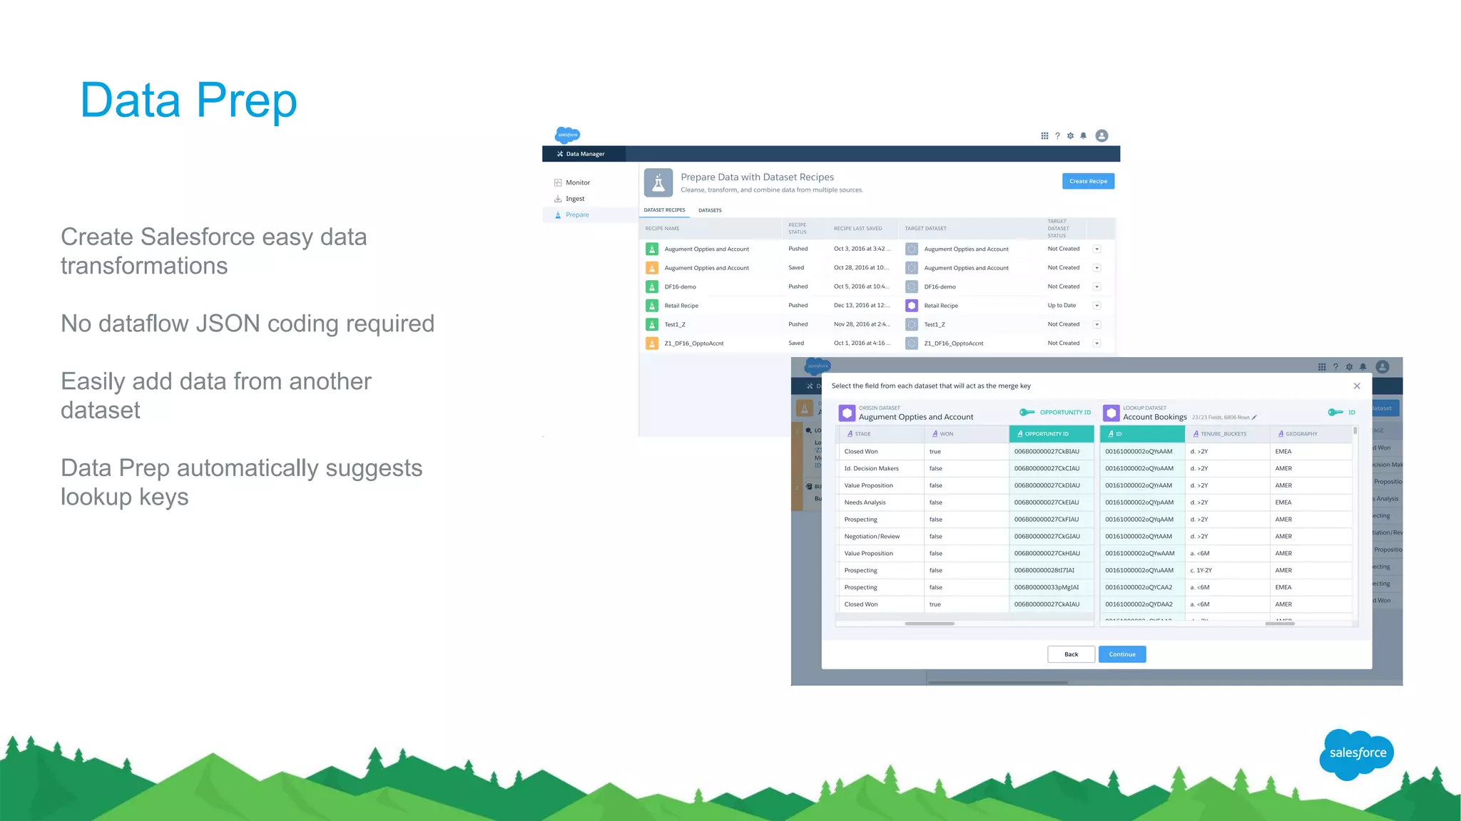Open Z1_DF16_OpptoAccnt target dataset name
The width and height of the screenshot is (1461, 821).
point(953,344)
